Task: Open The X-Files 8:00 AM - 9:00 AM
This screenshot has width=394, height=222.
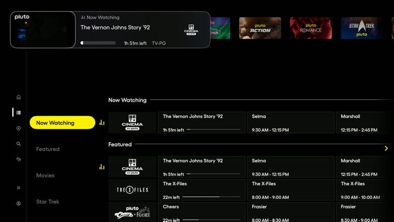Action: pos(291,190)
